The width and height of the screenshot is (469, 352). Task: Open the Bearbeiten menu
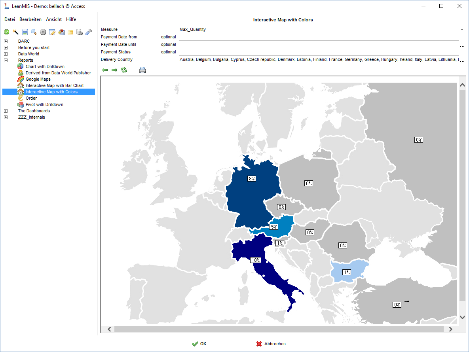coord(30,19)
